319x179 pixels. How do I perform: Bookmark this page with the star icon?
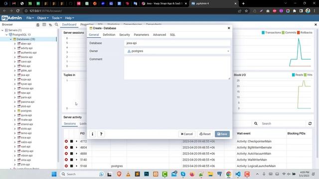point(246,11)
